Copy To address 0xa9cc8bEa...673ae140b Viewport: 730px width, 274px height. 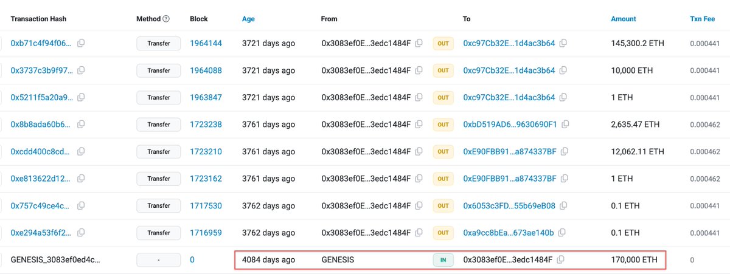pyautogui.click(x=562, y=233)
